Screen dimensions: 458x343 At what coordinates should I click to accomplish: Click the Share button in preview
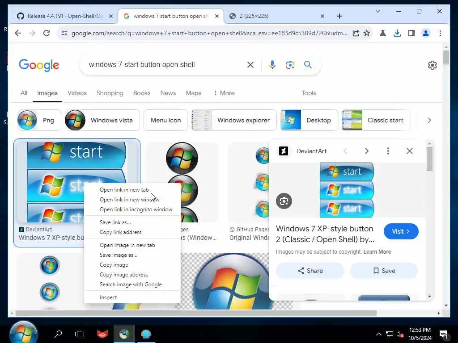[x=310, y=271]
